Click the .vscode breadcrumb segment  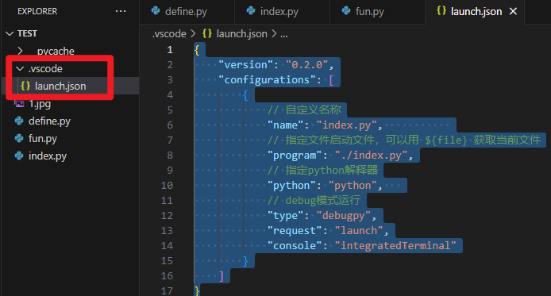tap(169, 33)
